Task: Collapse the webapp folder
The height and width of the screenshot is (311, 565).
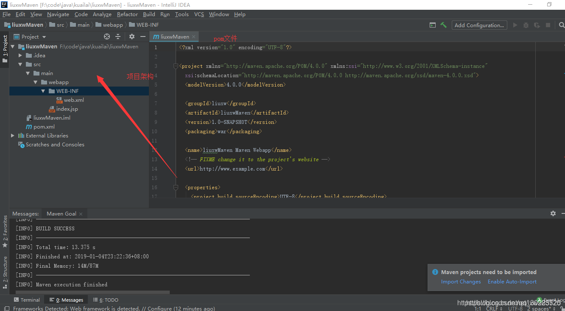Action: (x=36, y=82)
